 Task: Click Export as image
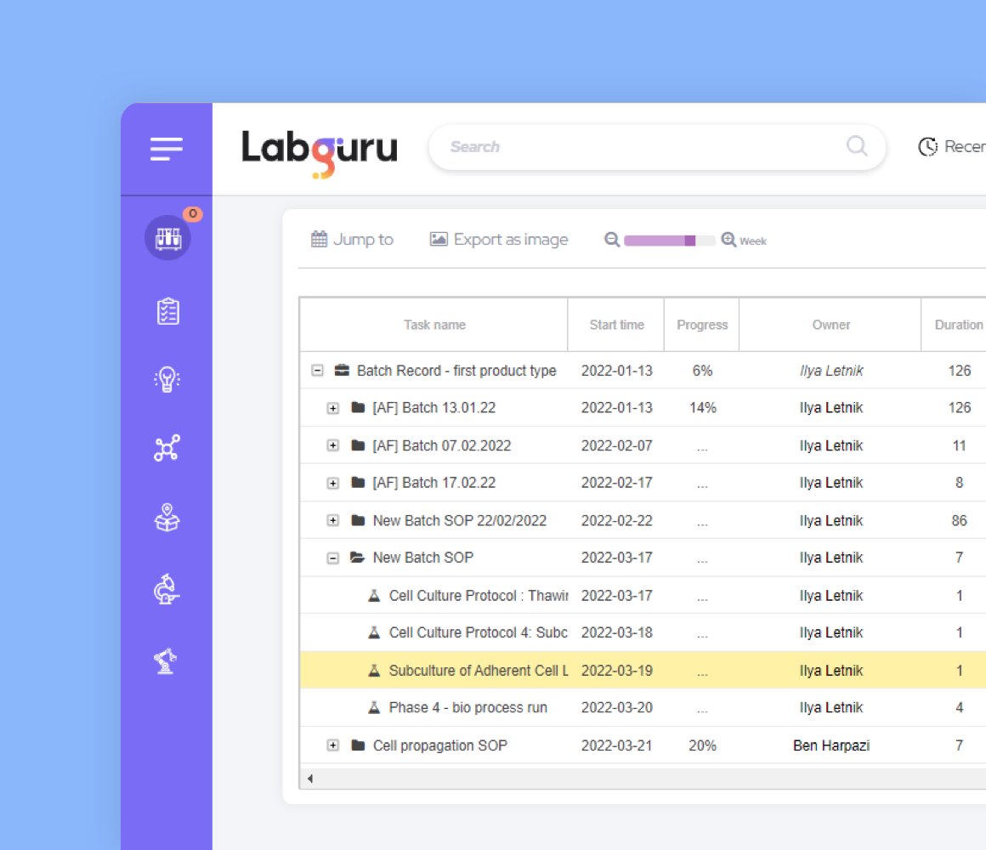499,240
